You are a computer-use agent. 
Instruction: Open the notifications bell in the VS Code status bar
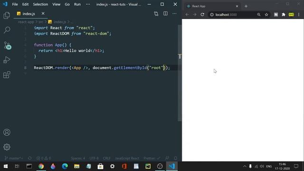tap(175, 158)
